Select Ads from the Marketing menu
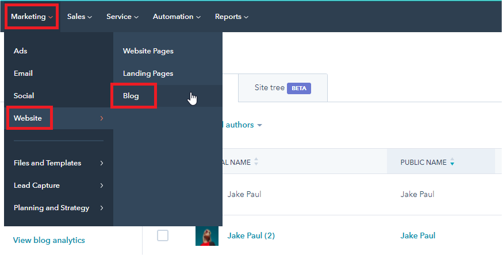Image resolution: width=502 pixels, height=255 pixels. click(21, 51)
